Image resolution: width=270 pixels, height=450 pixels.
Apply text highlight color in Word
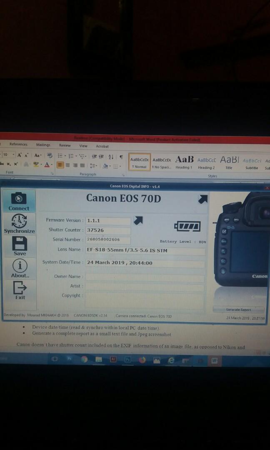click(x=36, y=165)
